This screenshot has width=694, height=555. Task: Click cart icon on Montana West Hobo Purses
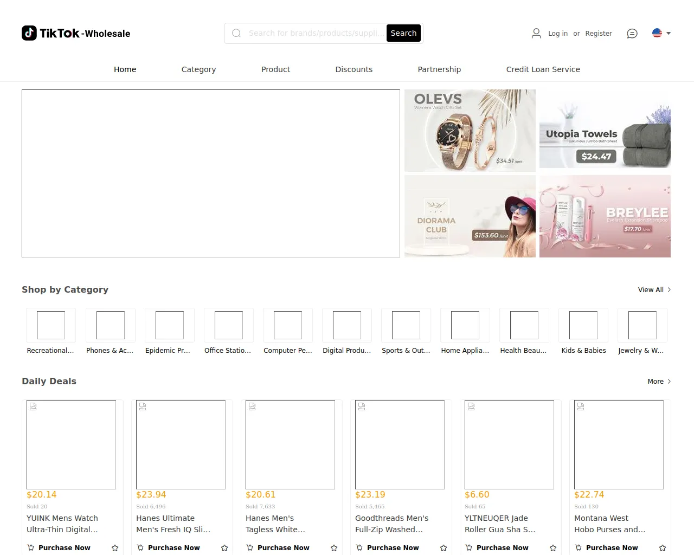coord(579,548)
